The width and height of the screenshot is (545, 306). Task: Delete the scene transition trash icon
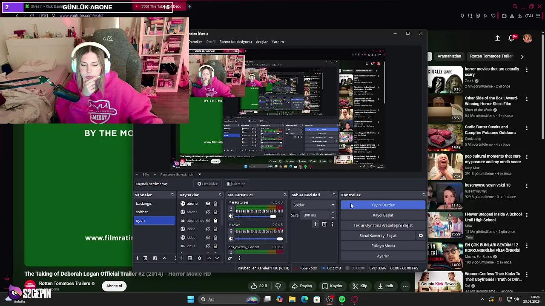324,224
